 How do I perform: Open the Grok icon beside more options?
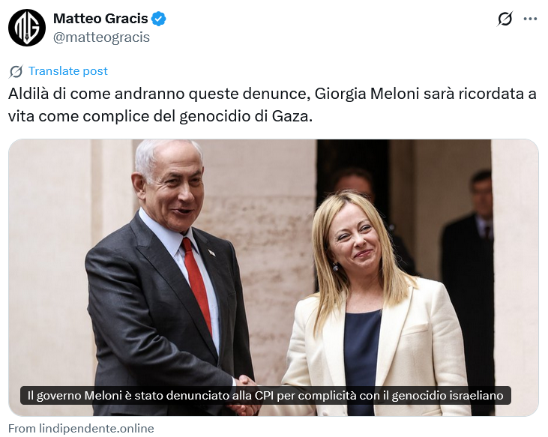pyautogui.click(x=505, y=19)
